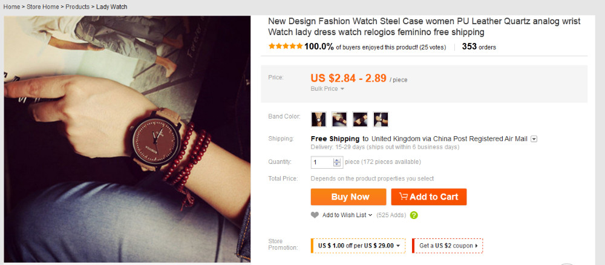Screen dimensions: 605x265
Task: Click the five-star rating icons
Action: pos(286,47)
